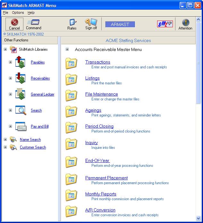The image size is (203, 223).
Task: Click the General Ledger icon
Action: tap(20, 94)
